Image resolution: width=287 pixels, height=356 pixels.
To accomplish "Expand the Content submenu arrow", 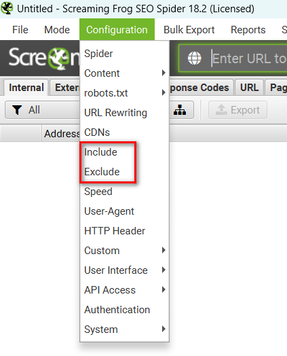I will pyautogui.click(x=164, y=73).
